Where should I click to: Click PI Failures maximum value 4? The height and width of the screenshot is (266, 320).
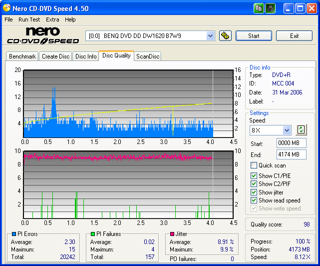(x=153, y=249)
